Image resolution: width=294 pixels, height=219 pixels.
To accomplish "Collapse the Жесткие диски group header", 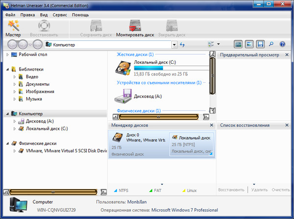I will 135,54.
